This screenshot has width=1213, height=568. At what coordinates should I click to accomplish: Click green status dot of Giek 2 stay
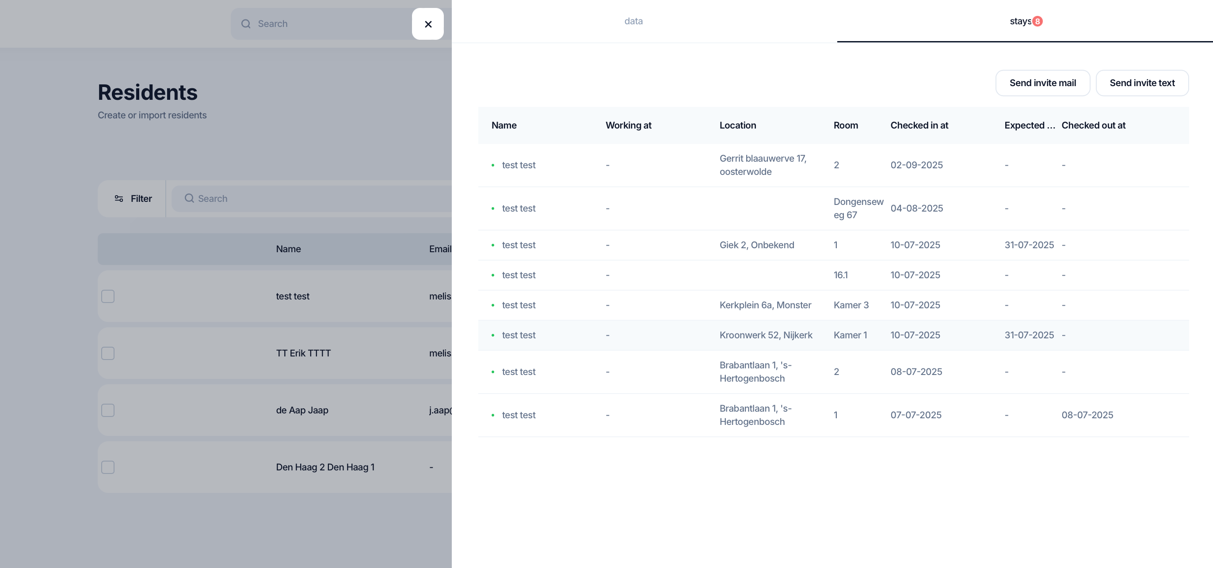point(493,245)
